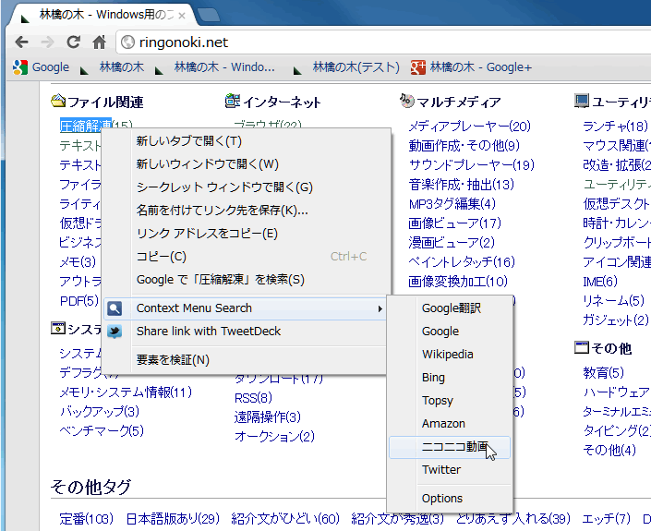This screenshot has height=531, width=651.
Task: Choose コピー(C) in context menu
Action: coord(246,257)
